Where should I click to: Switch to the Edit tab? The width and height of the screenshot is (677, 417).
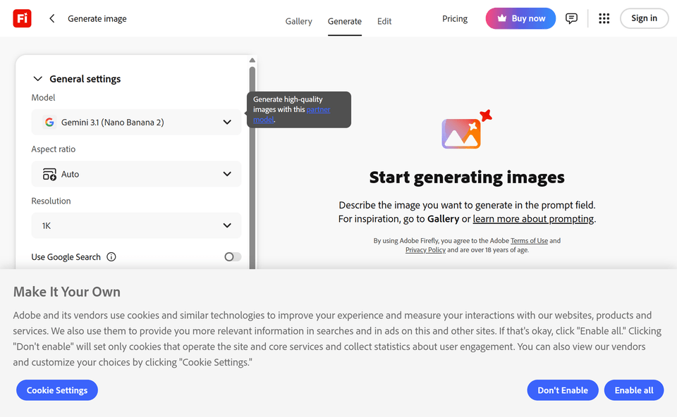tap(384, 21)
